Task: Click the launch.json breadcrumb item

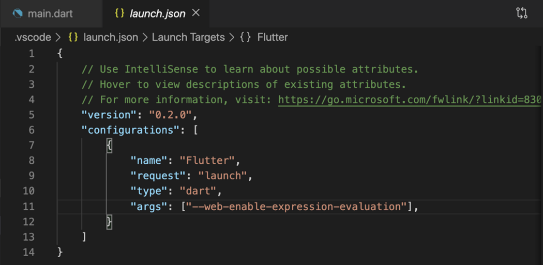Action: coord(111,37)
